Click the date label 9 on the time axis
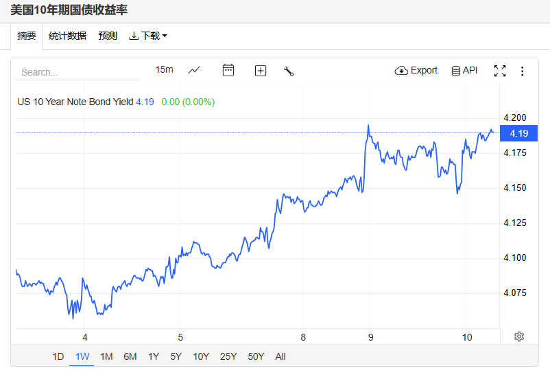This screenshot has height=377, width=550. [370, 337]
